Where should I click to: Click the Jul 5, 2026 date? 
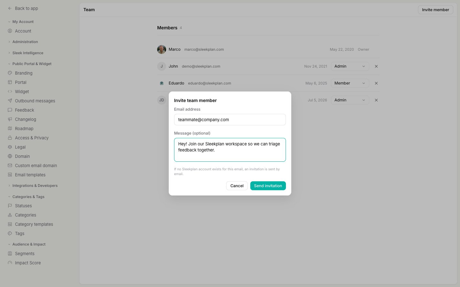317,100
